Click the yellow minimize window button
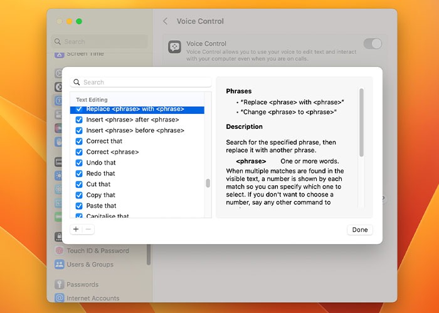 [70, 21]
